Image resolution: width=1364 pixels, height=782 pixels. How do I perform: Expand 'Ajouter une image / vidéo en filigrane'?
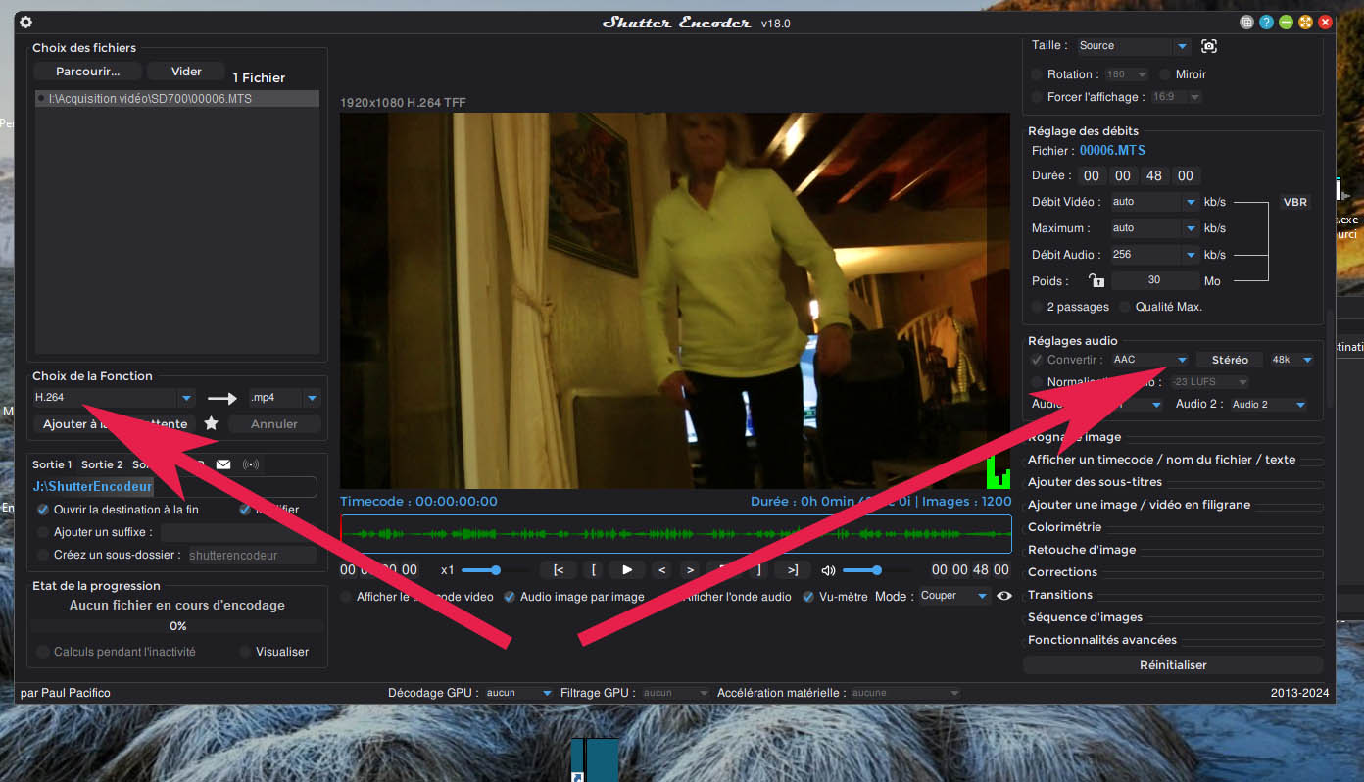tap(1139, 505)
